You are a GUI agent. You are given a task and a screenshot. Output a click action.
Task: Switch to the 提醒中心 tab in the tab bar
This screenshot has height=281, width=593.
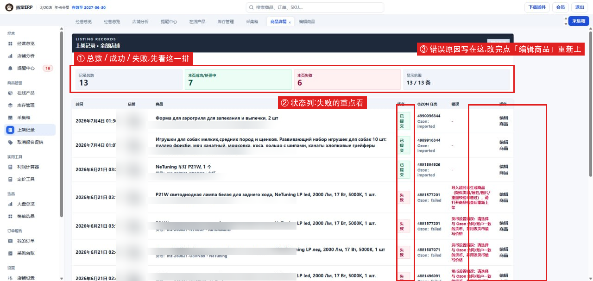pyautogui.click(x=169, y=22)
